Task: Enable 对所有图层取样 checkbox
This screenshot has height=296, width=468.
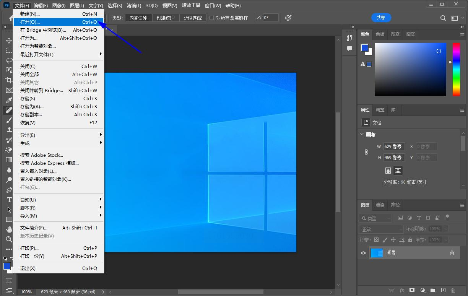Action: (212, 18)
